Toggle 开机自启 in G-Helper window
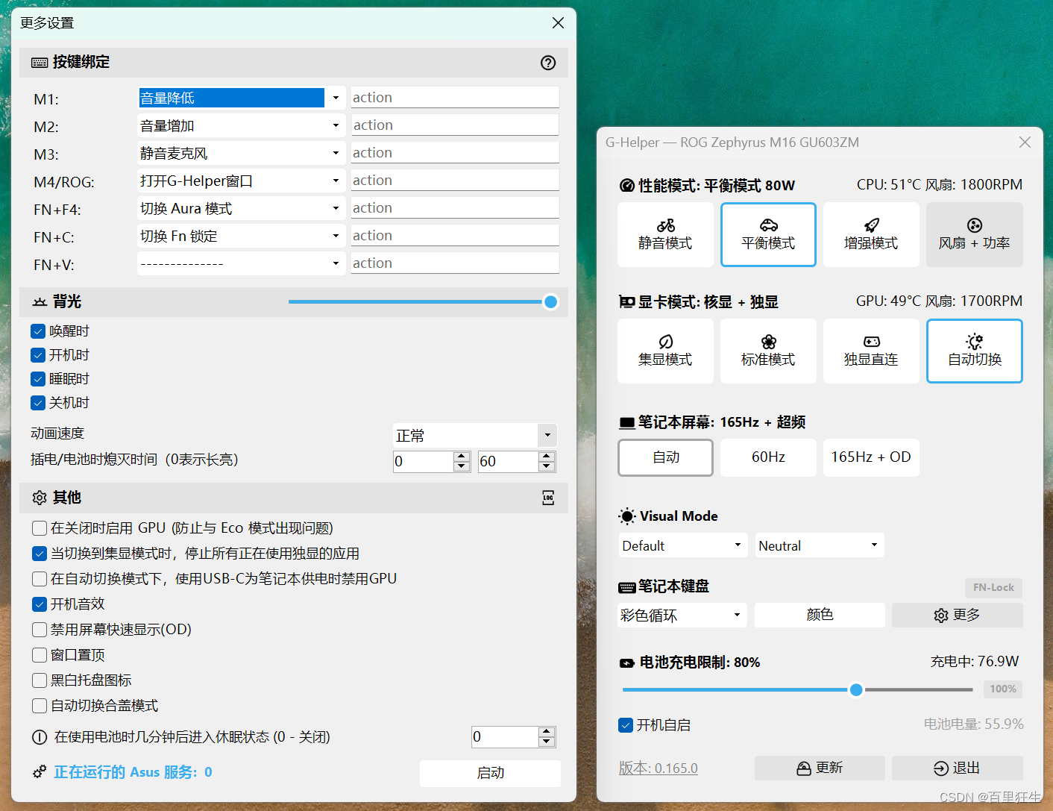This screenshot has width=1053, height=811. tap(626, 725)
